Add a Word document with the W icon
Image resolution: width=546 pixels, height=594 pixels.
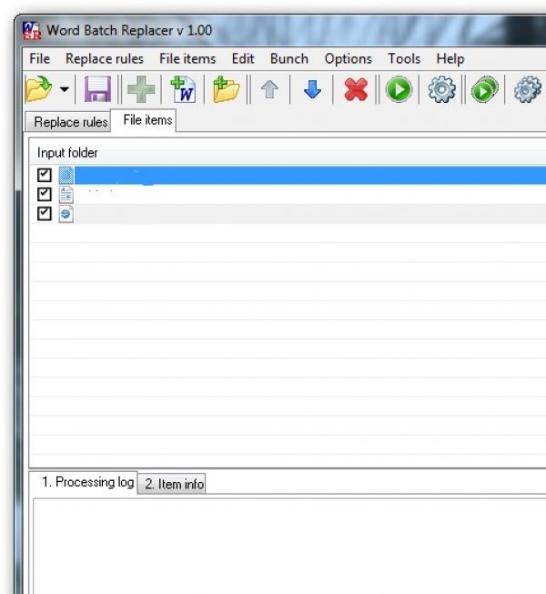tap(184, 89)
